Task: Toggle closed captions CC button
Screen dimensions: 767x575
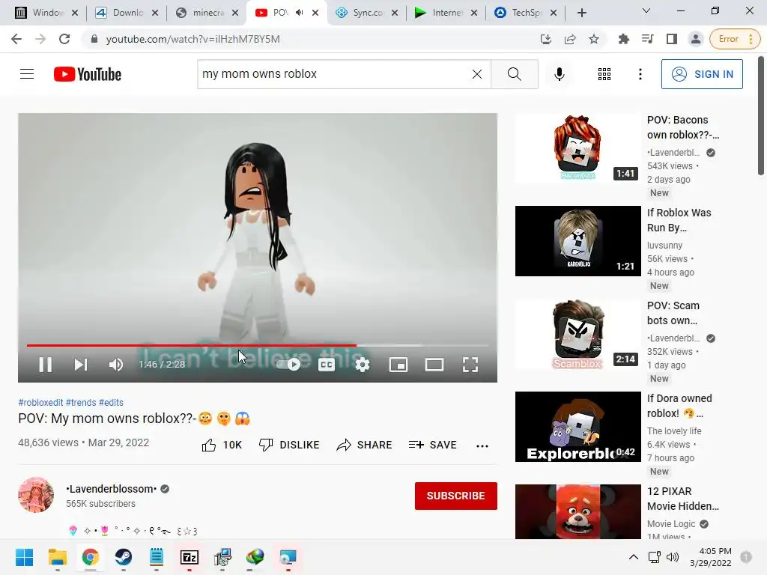Action: point(327,365)
